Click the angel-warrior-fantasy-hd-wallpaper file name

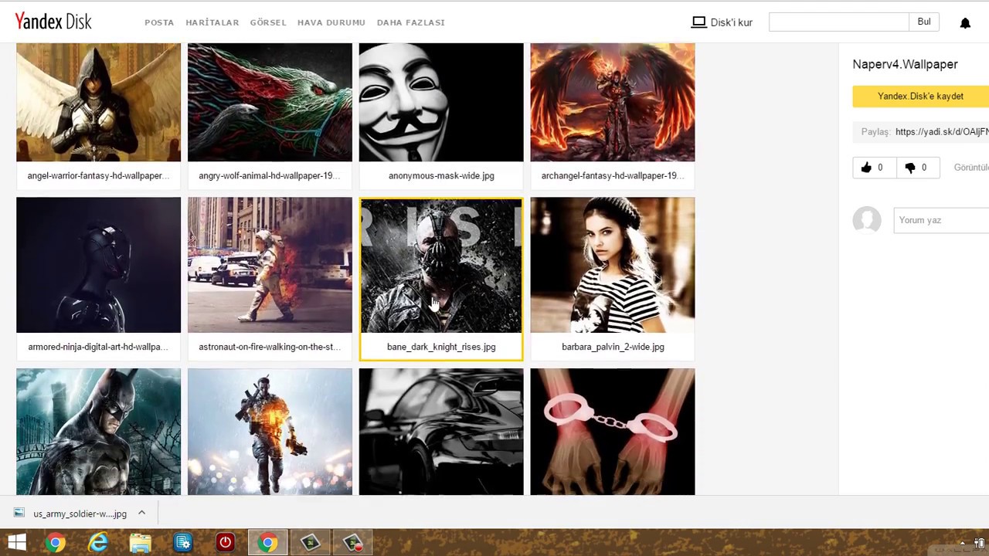point(98,175)
